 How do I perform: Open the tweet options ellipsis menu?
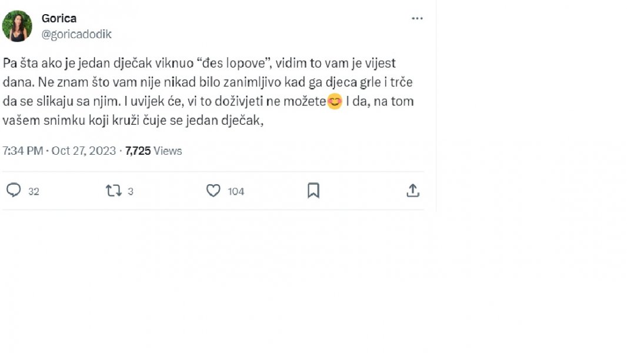click(x=417, y=18)
